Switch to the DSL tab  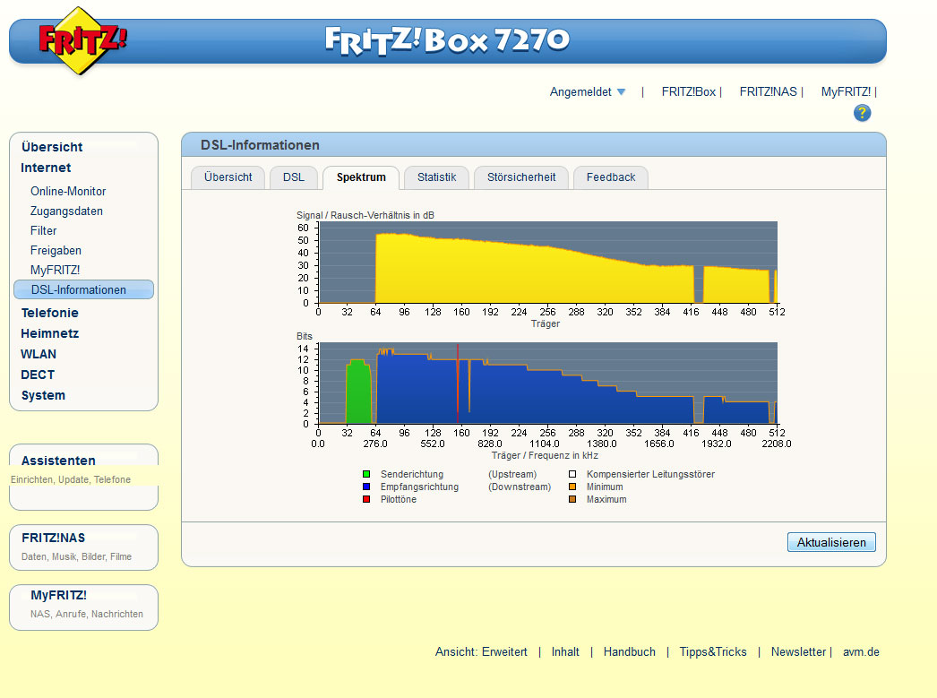coord(294,177)
